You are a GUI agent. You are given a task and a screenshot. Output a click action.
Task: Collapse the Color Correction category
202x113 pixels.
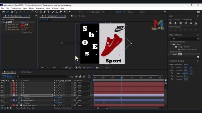[x=169, y=52]
